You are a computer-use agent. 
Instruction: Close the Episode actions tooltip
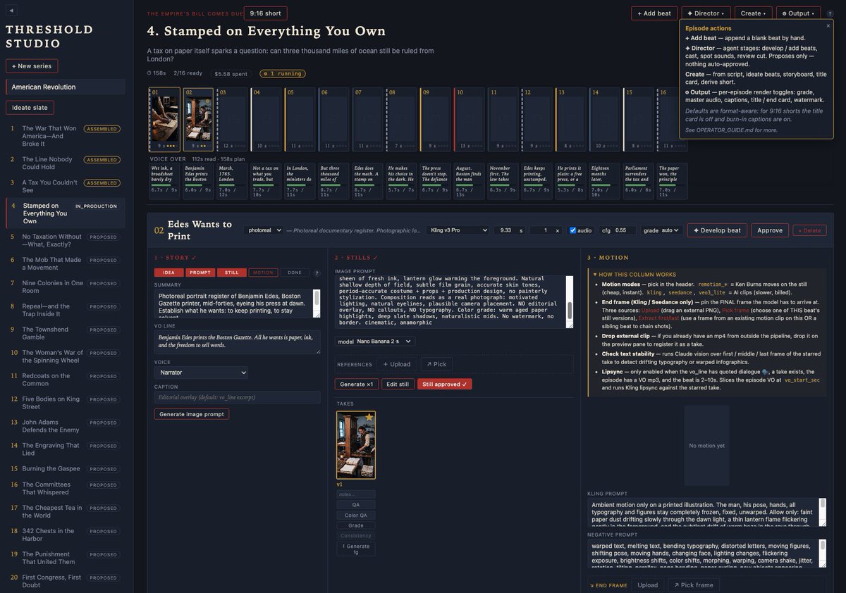coord(828,26)
